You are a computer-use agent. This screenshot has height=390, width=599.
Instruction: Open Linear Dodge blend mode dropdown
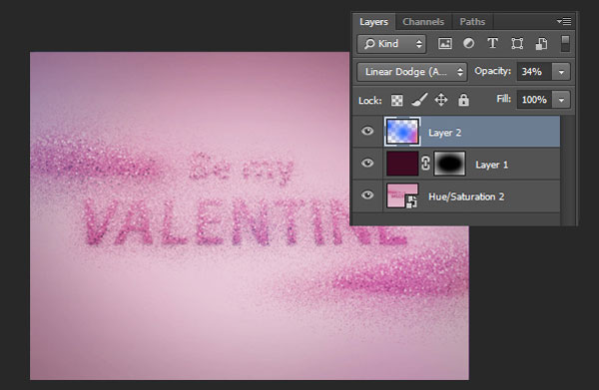[412, 72]
